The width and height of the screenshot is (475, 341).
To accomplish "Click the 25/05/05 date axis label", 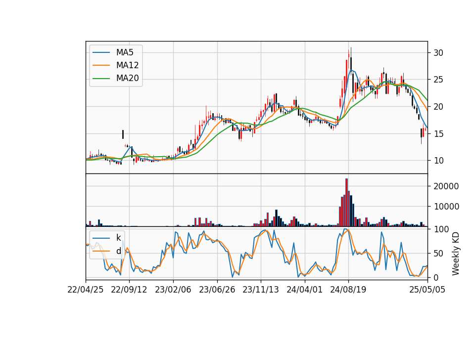I will pos(427,290).
